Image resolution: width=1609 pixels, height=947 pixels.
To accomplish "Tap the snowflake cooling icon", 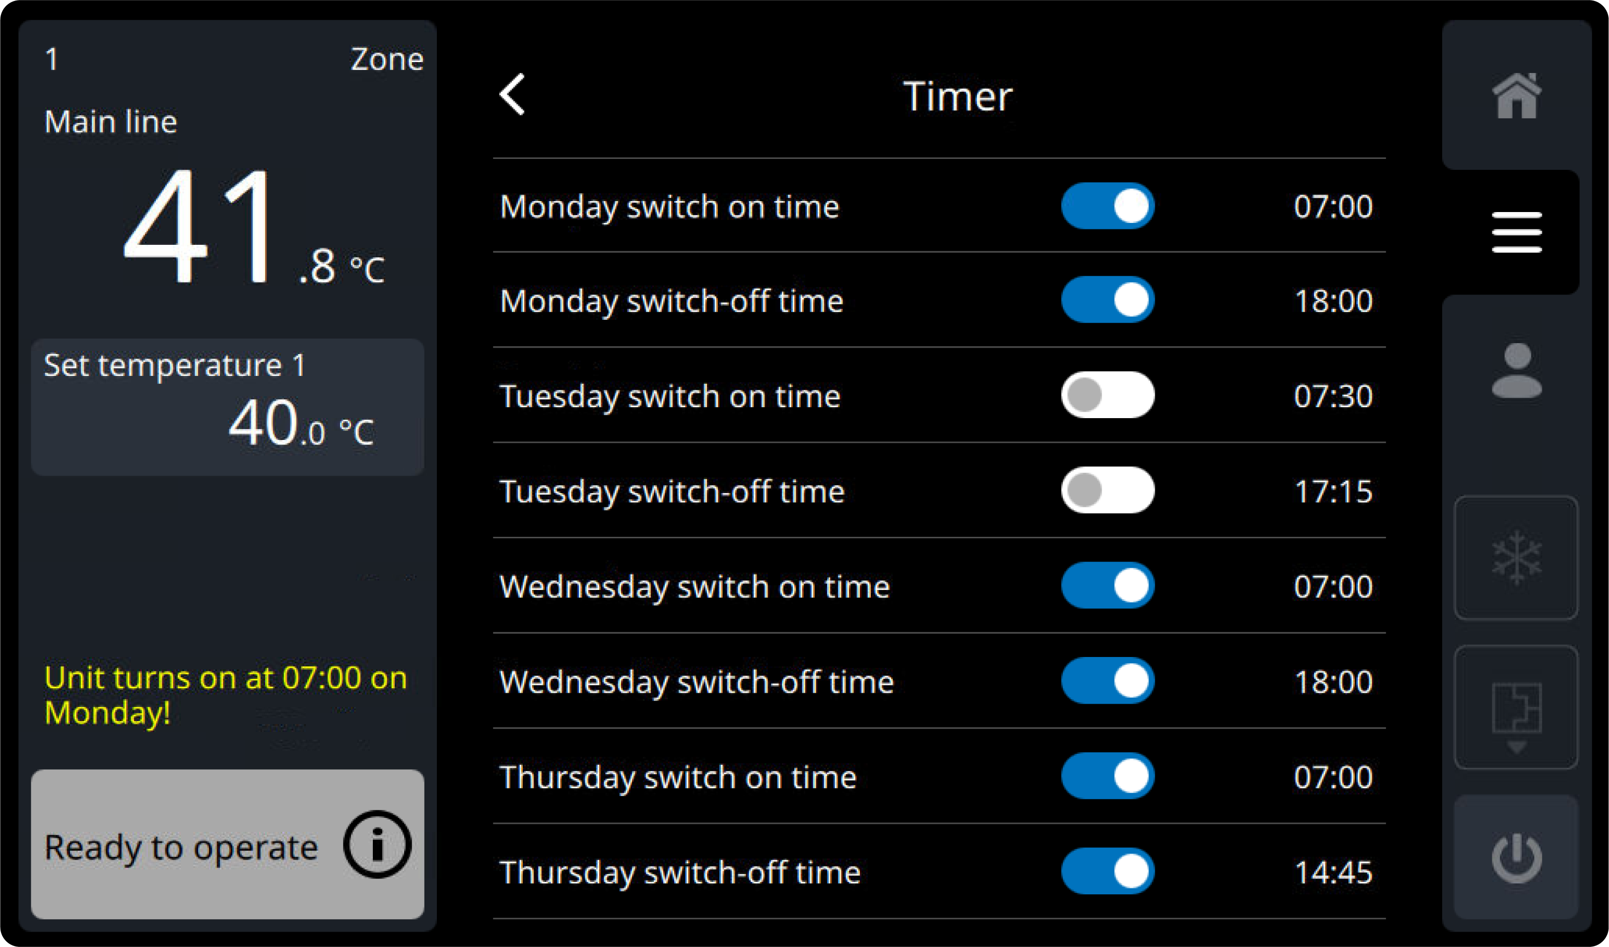I will 1517,558.
